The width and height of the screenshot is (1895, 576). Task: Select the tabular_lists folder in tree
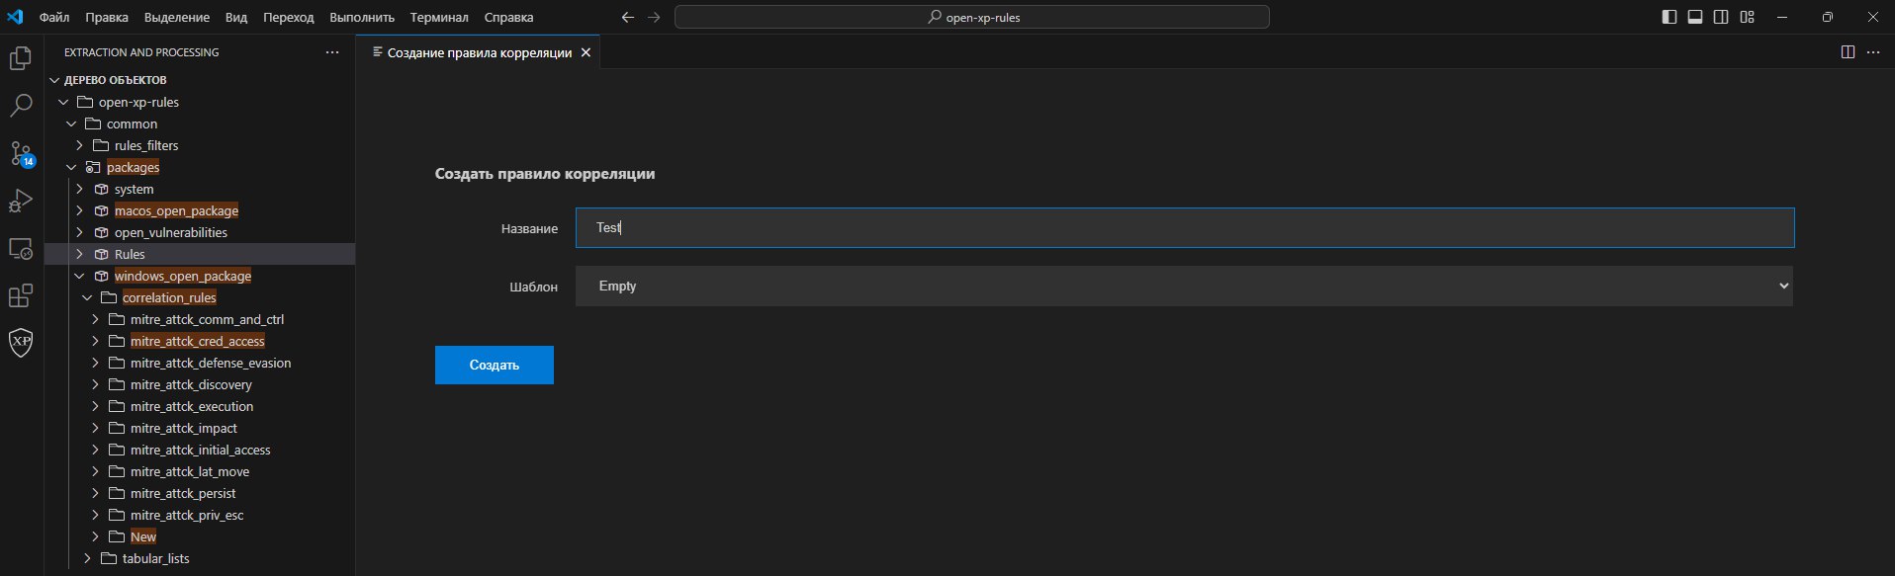pyautogui.click(x=155, y=558)
